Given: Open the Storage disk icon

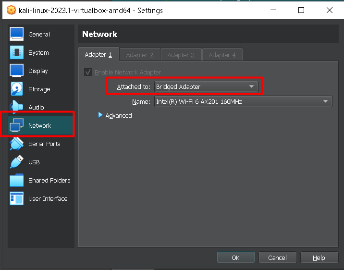Looking at the screenshot, I should click(x=17, y=89).
